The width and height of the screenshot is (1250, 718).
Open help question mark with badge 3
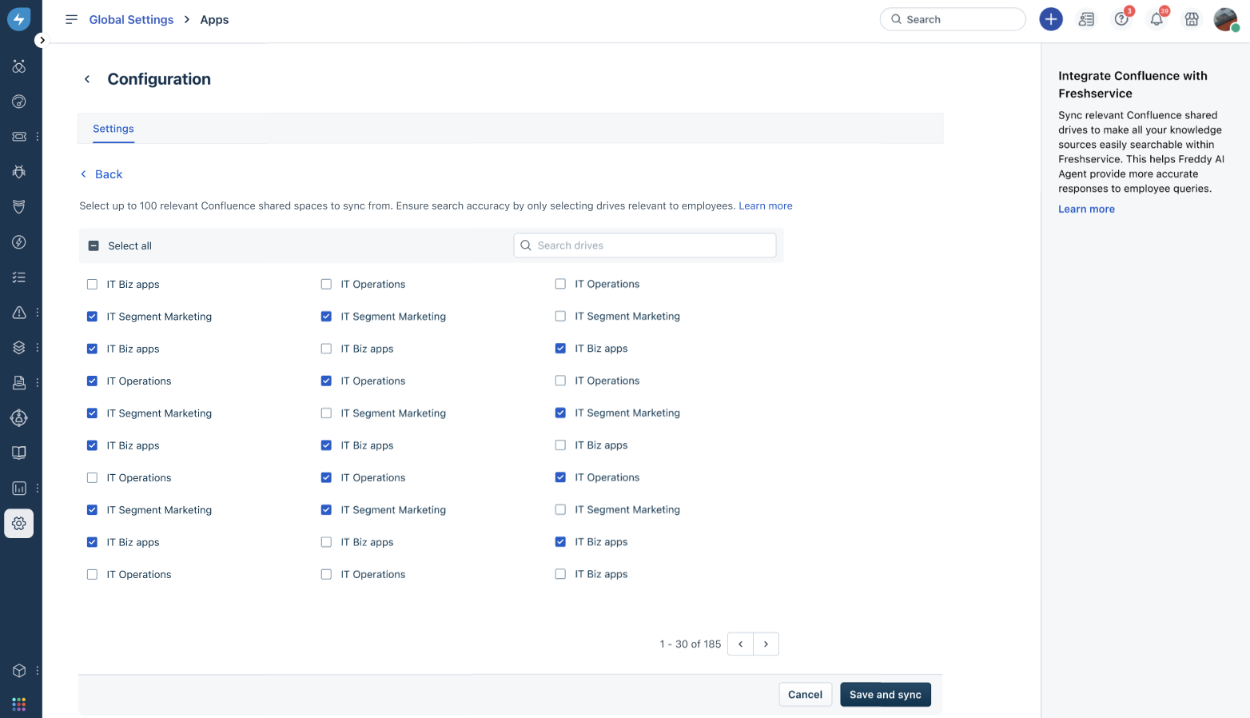(x=1121, y=19)
